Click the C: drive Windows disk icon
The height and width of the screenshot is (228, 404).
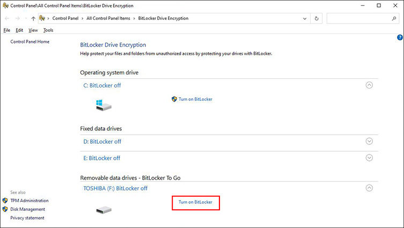104,105
